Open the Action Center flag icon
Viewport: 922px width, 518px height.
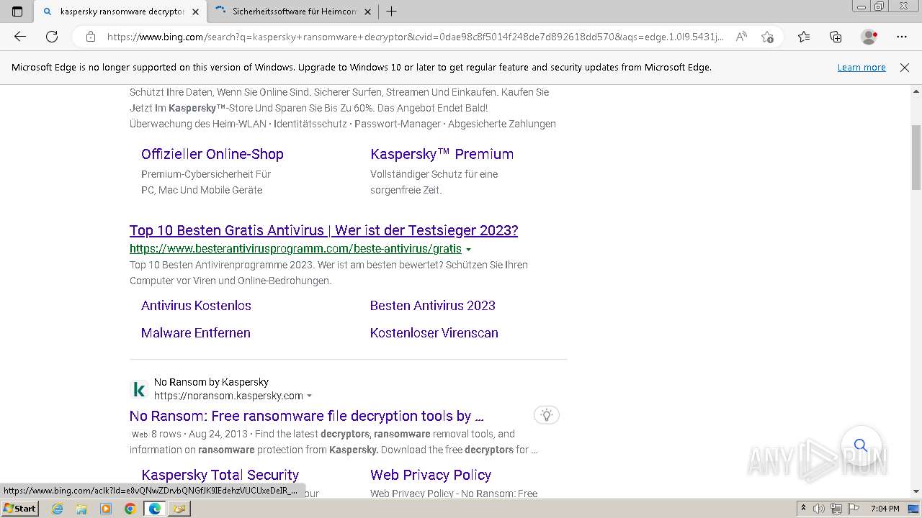854,509
